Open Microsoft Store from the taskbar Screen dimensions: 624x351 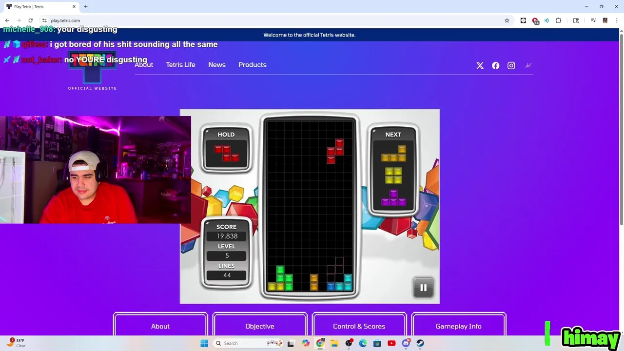377,343
